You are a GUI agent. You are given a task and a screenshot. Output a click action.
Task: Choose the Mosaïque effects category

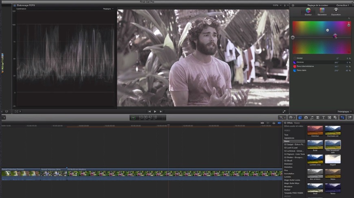[288, 187]
